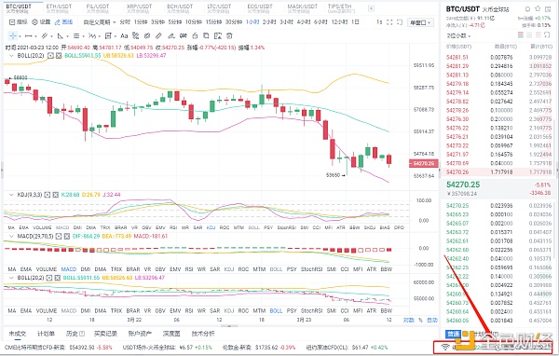Select the 4小时 timeframe

tap(304, 22)
